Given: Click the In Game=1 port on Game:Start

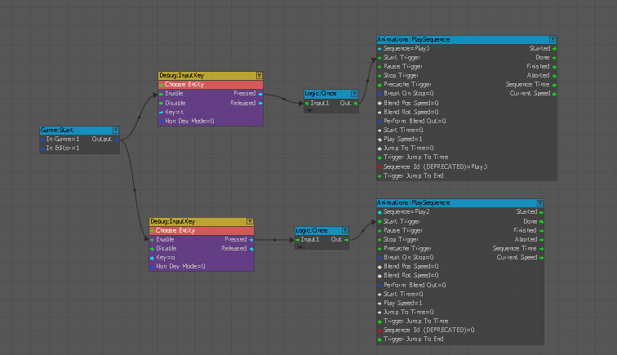Looking at the screenshot, I should point(62,139).
